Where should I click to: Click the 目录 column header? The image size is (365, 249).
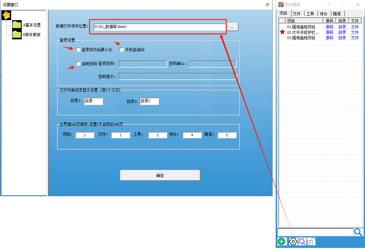coord(342,20)
